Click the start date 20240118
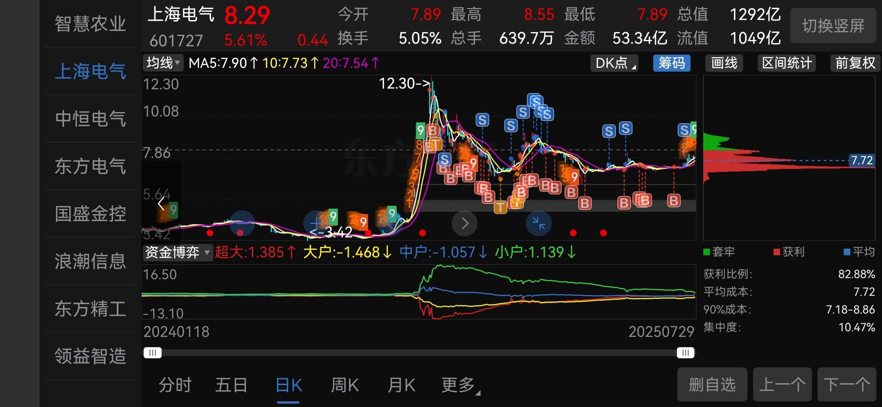This screenshot has width=882, height=407. pos(176,332)
